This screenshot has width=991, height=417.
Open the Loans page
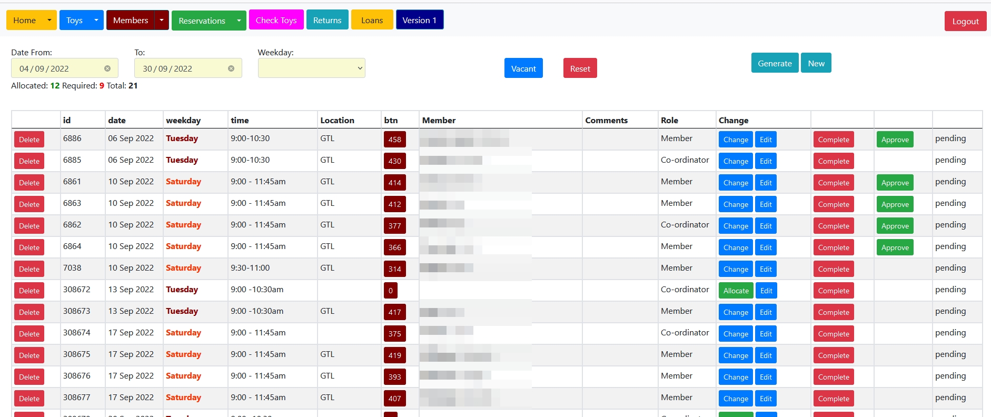(x=372, y=20)
